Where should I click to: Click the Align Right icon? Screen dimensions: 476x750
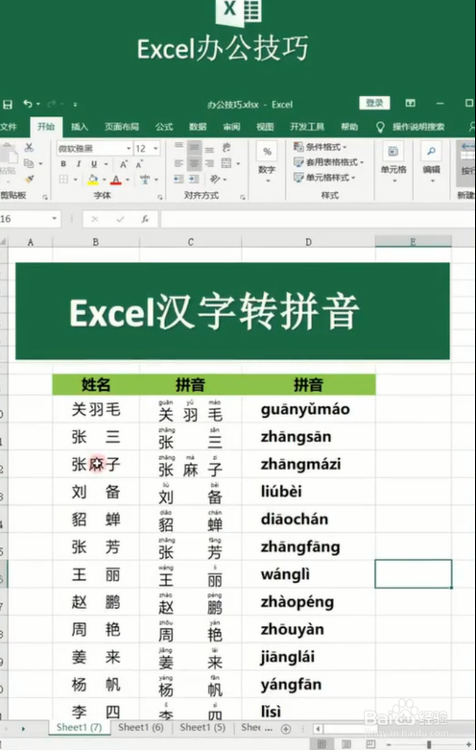coord(209,164)
